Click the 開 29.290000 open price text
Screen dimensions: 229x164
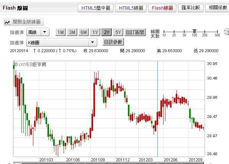coord(132,51)
